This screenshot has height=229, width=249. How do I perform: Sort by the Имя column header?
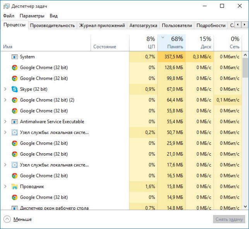point(46,43)
